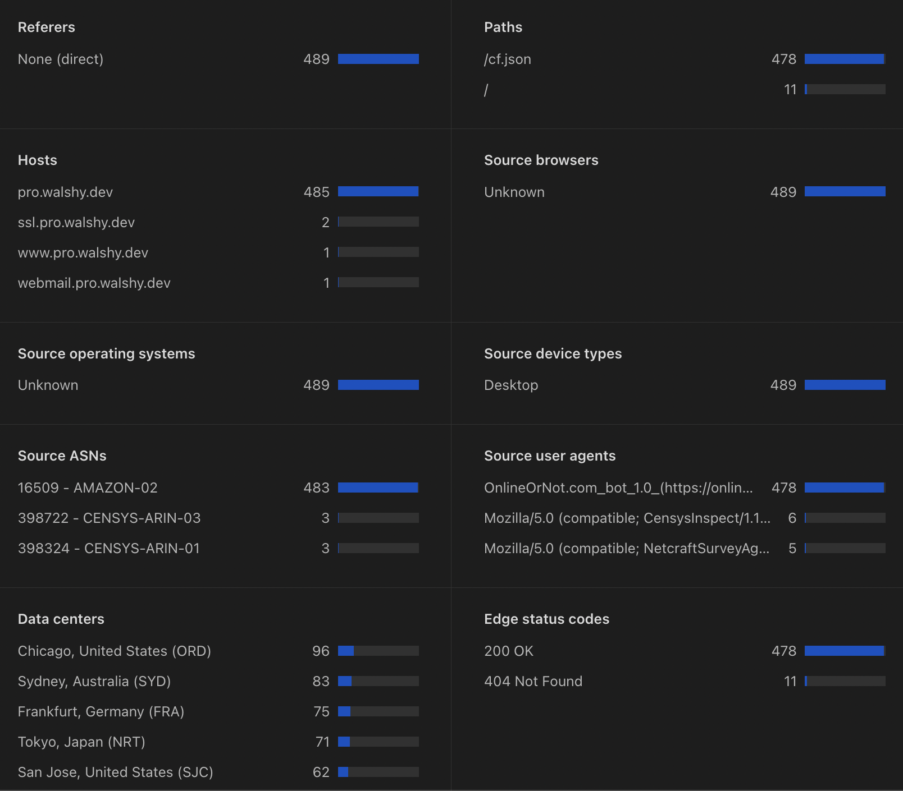The width and height of the screenshot is (903, 791).
Task: Click the 398324 - CENSYS-ARIN-01 ASN
Action: (109, 549)
